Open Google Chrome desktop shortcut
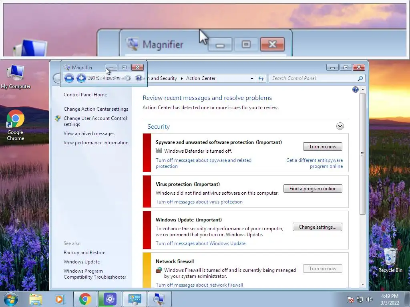 click(x=16, y=126)
